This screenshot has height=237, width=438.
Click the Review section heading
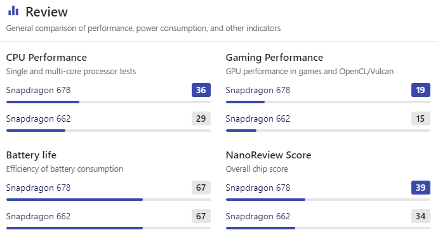46,12
